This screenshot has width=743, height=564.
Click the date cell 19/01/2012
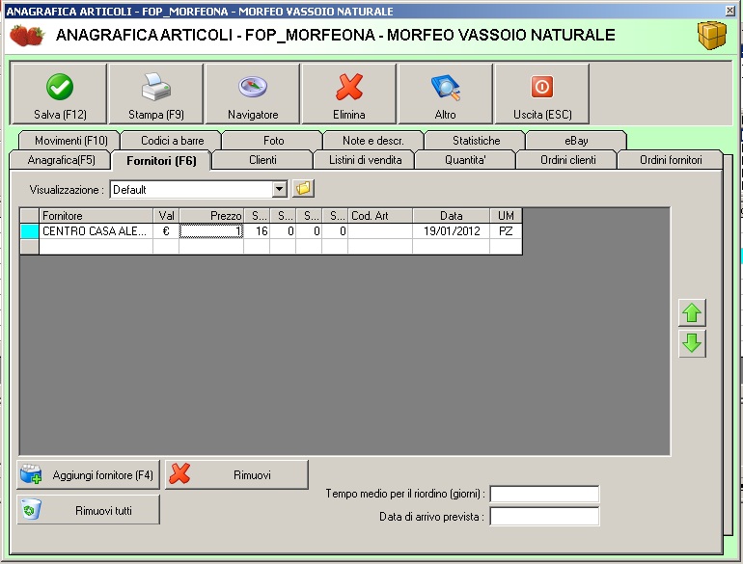point(452,231)
